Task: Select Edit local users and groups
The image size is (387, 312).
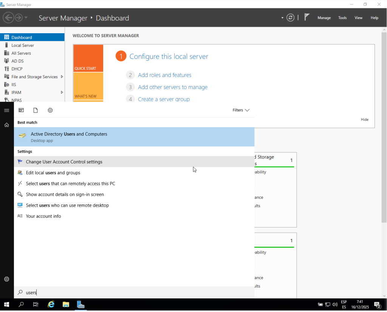Action: (x=53, y=173)
